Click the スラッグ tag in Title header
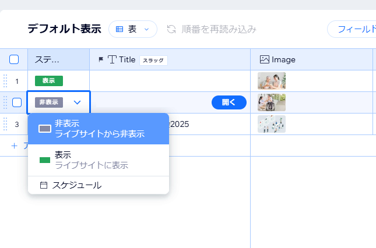376x248 pixels. click(x=153, y=61)
